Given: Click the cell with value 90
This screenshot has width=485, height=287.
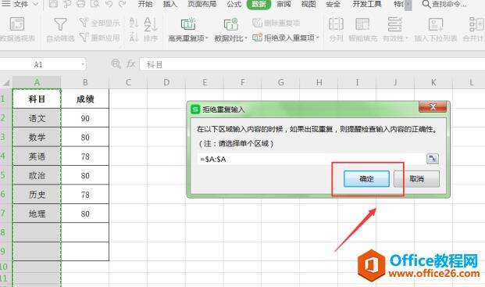Looking at the screenshot, I should click(x=85, y=118).
